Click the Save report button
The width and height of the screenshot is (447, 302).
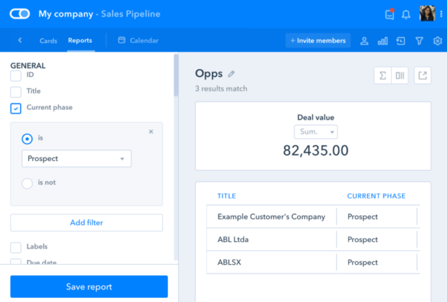click(x=89, y=287)
